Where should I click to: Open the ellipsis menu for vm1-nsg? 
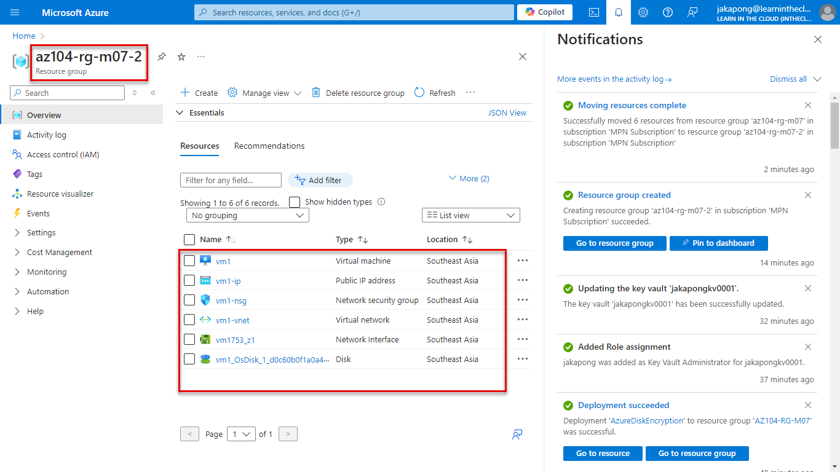[523, 300]
